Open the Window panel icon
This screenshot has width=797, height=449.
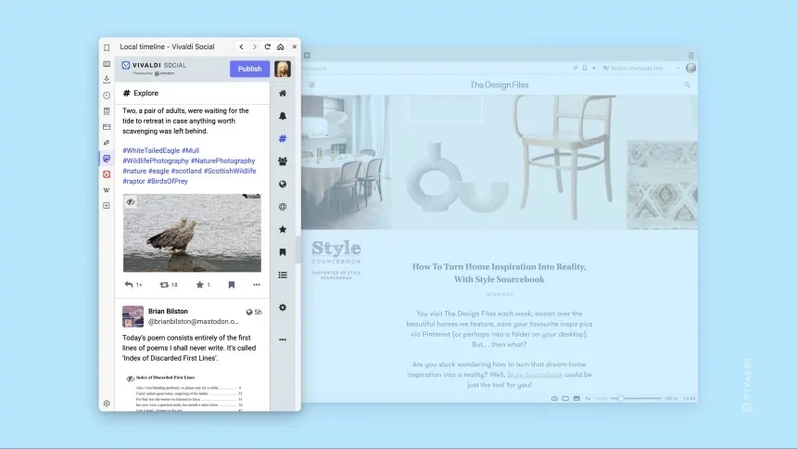click(x=107, y=127)
